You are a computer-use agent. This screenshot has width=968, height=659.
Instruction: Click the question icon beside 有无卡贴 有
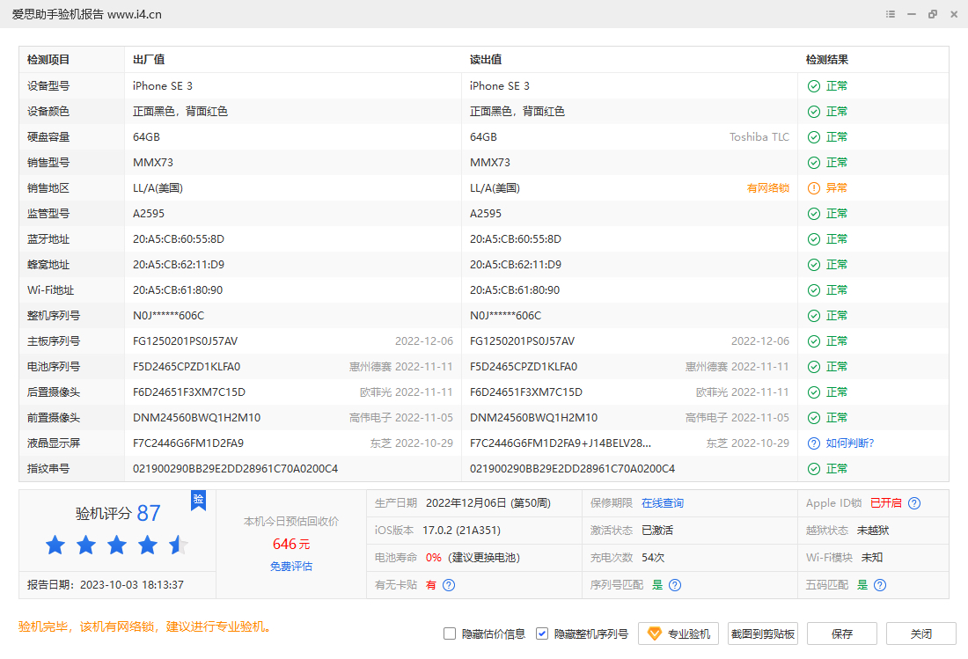449,584
